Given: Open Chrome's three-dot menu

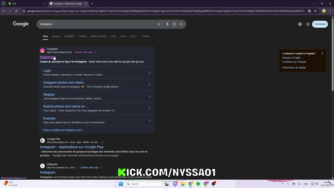Looking at the screenshot, I should (x=330, y=11).
